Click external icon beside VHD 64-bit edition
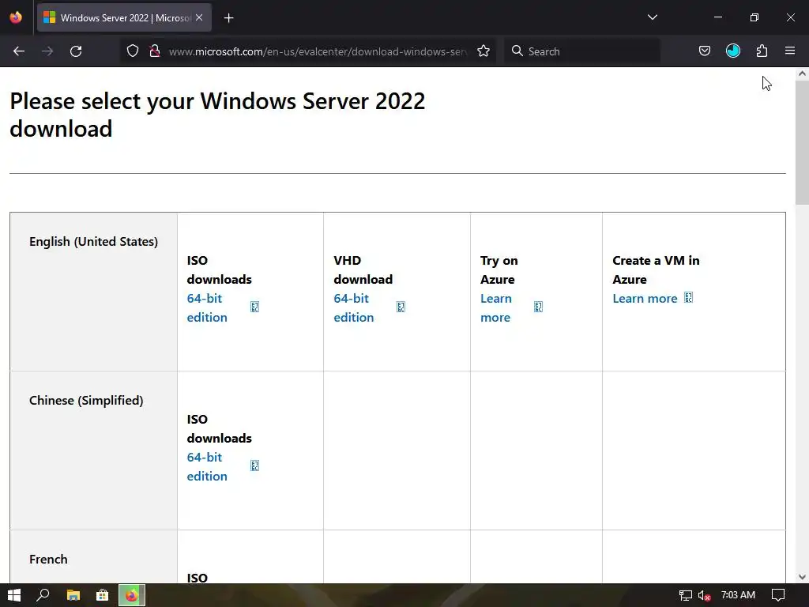809x607 pixels. pos(401,307)
